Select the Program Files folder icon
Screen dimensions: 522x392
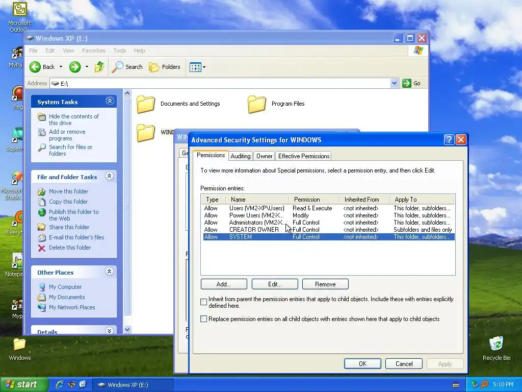(257, 104)
